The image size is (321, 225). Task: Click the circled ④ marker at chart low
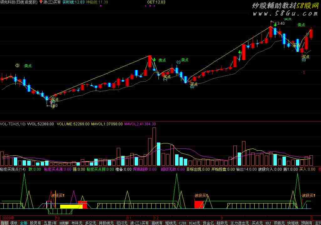53,106
